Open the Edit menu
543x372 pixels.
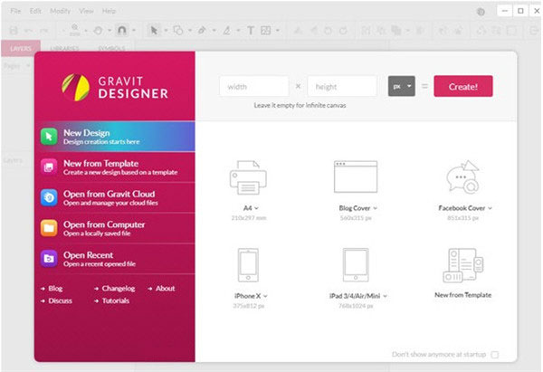tap(35, 11)
